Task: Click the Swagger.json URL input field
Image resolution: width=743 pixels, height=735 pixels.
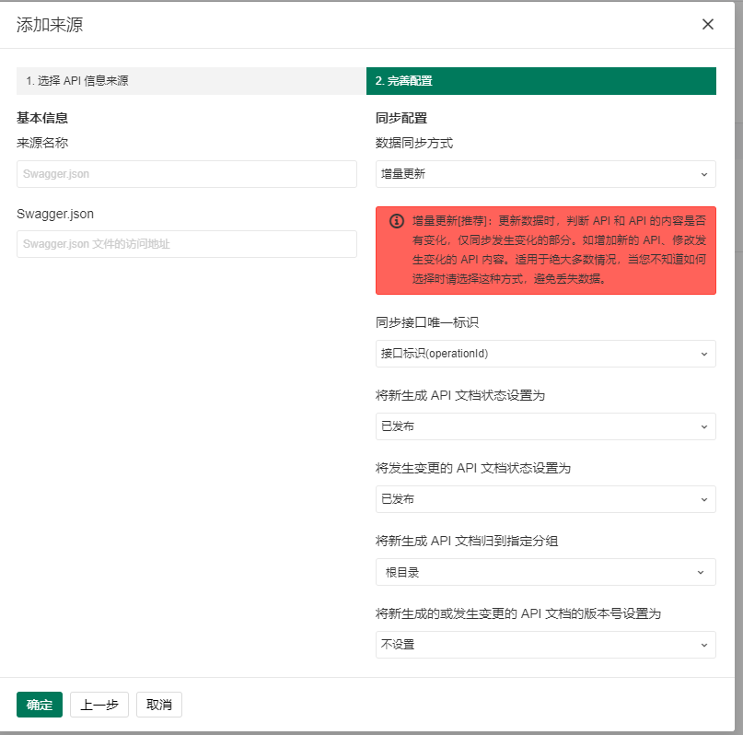Action: (x=186, y=244)
